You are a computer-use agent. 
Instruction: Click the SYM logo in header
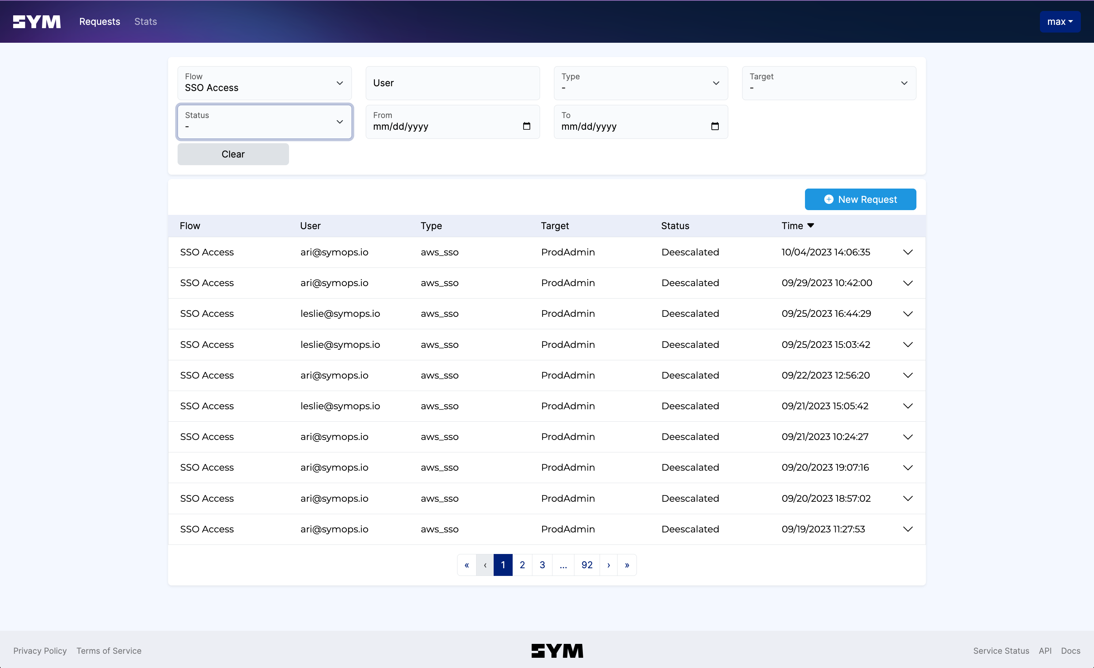point(37,21)
